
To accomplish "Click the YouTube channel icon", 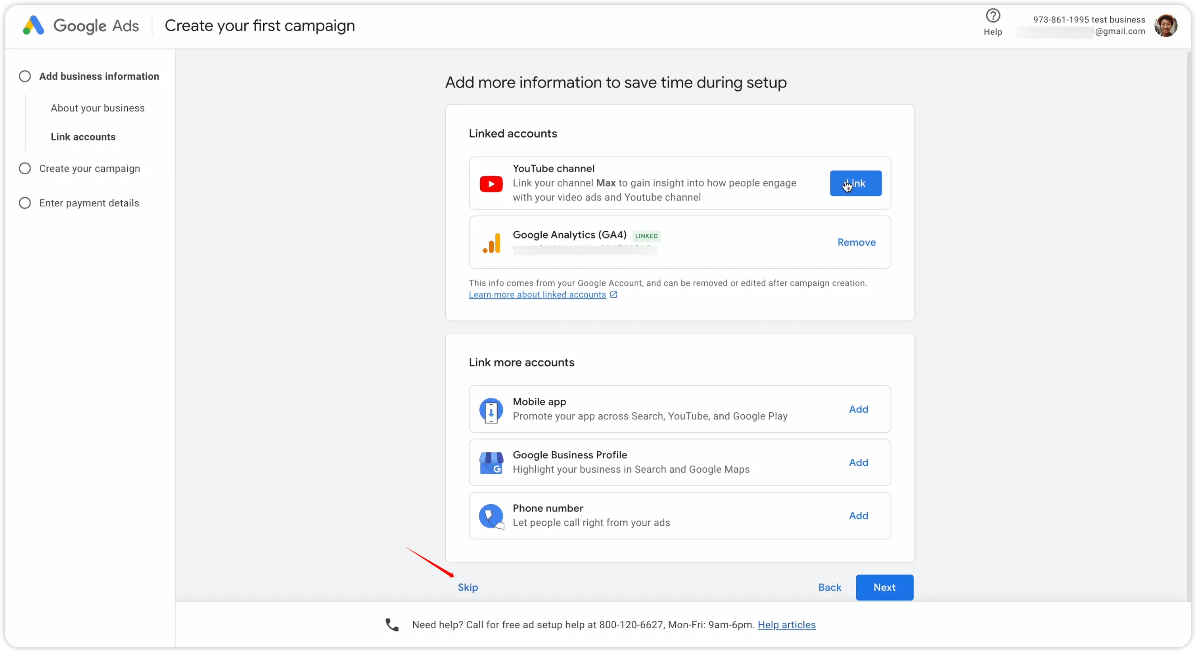I will pos(491,184).
